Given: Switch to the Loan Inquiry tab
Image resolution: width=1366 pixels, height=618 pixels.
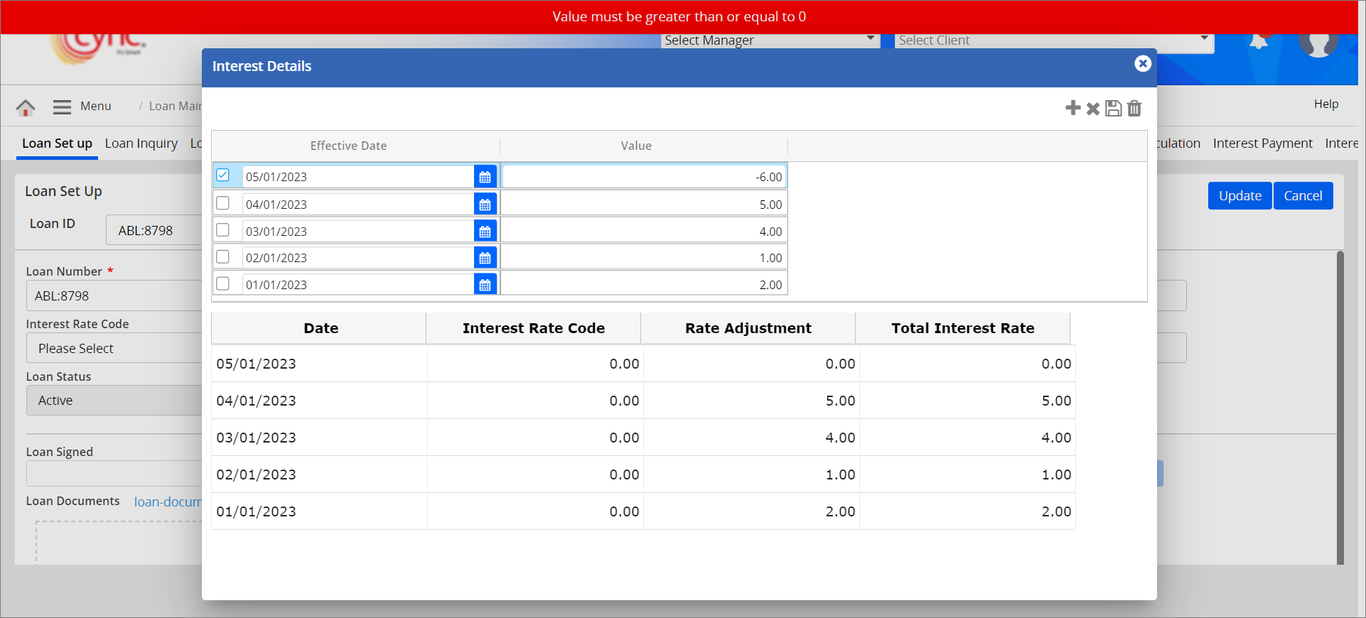Looking at the screenshot, I should [x=141, y=143].
